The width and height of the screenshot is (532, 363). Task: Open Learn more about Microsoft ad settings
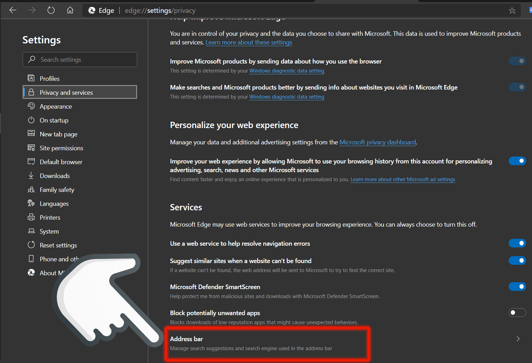pyautogui.click(x=403, y=179)
